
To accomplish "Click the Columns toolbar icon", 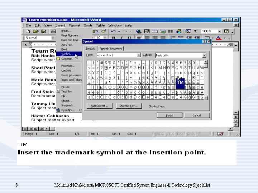I will coord(170,31).
